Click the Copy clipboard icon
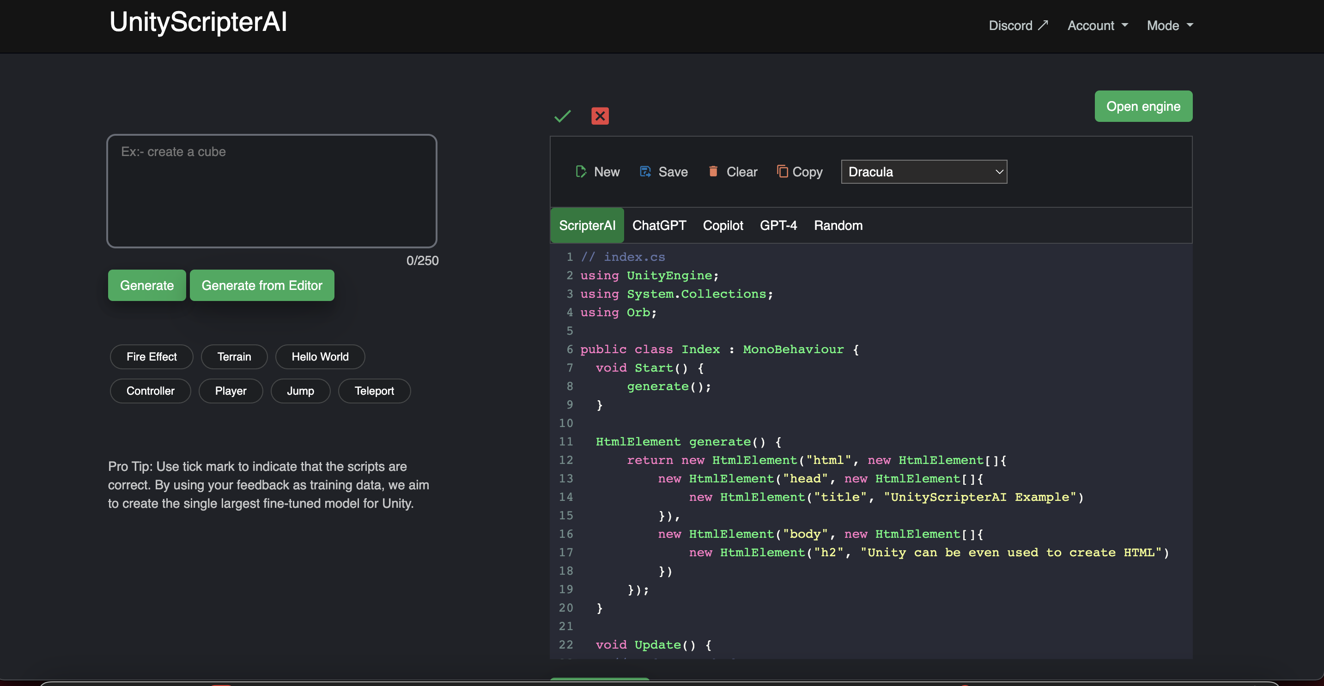 point(782,171)
